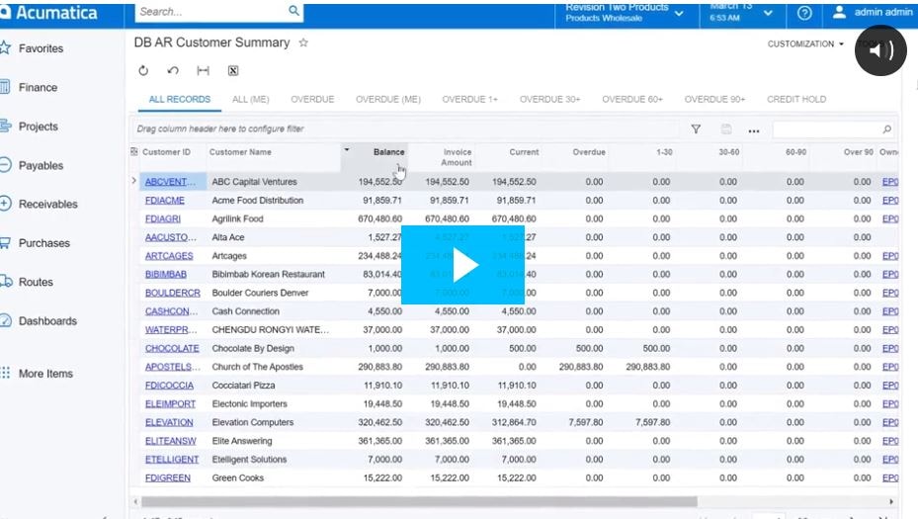
Task: Open the Projects workspace
Action: (x=38, y=127)
